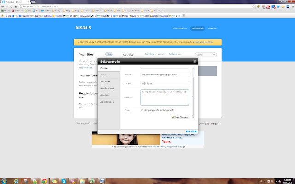The height and width of the screenshot is (184, 295).
Task: Filter activity by Everything
Action: click(x=149, y=54)
